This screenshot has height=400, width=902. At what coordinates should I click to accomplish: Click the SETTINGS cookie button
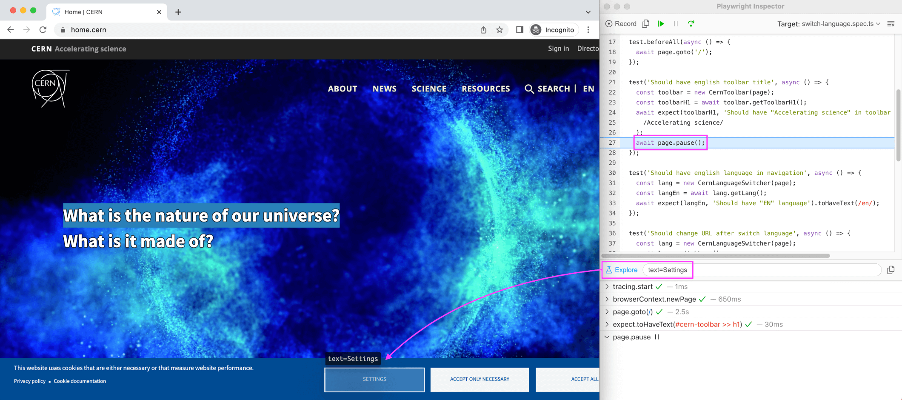374,379
